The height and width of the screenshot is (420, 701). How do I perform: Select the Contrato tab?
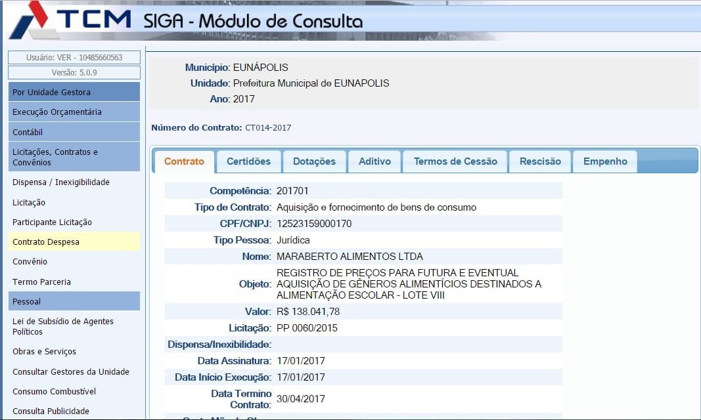pyautogui.click(x=184, y=161)
